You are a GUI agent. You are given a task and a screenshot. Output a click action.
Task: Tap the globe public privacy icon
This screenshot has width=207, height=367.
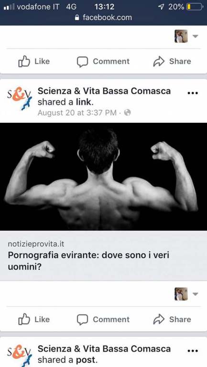tap(127, 113)
